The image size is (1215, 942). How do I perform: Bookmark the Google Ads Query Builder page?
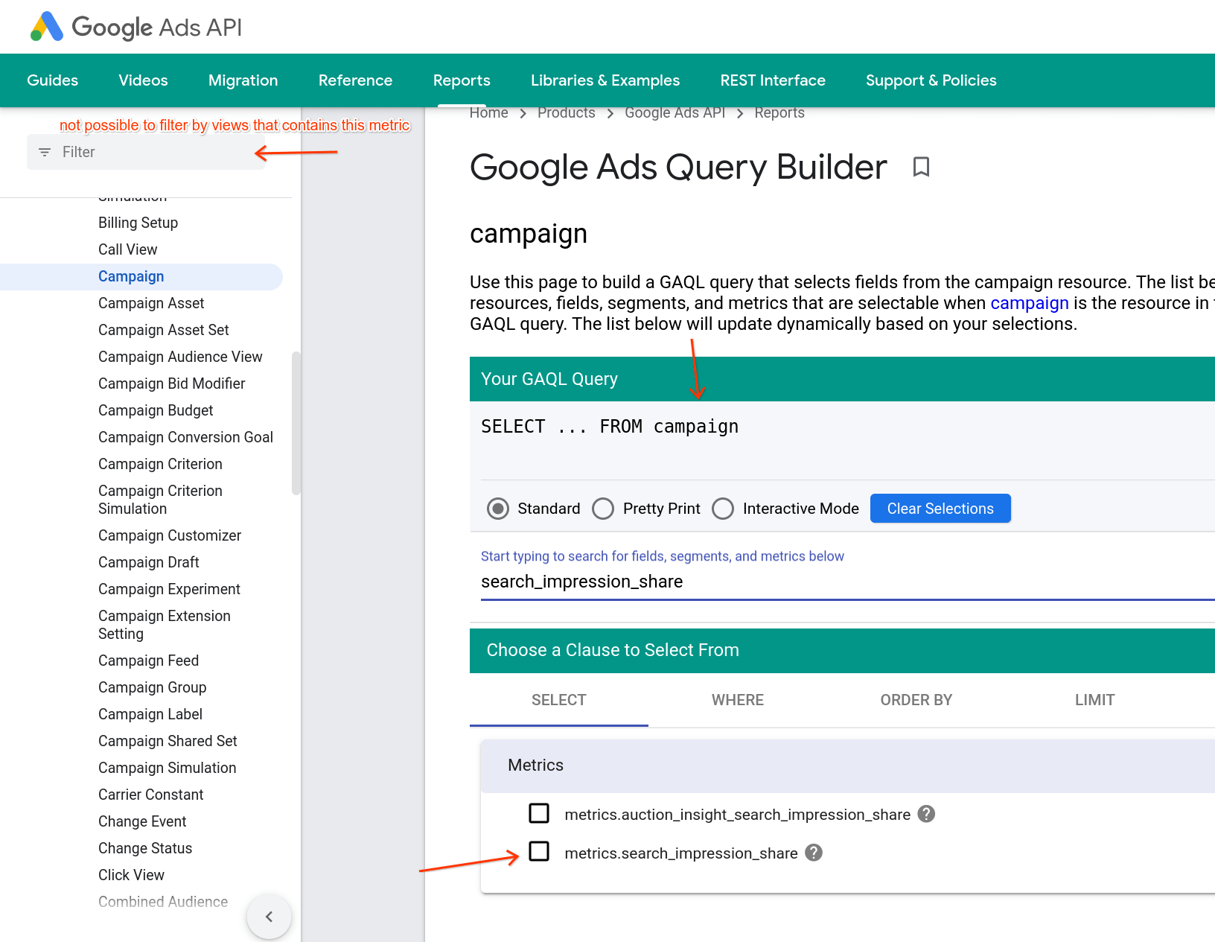tap(921, 168)
